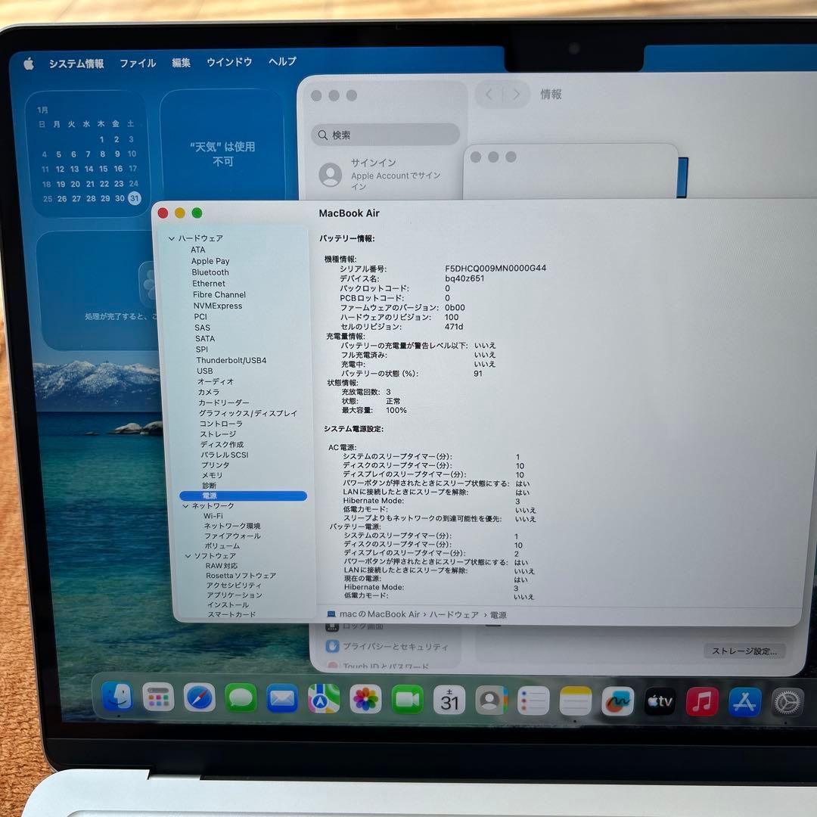Open the ウインドウ menu
Screen dimensions: 817x817
[x=229, y=63]
